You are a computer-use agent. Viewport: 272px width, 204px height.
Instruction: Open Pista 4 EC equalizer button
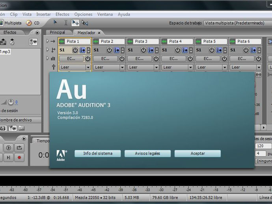174,59
